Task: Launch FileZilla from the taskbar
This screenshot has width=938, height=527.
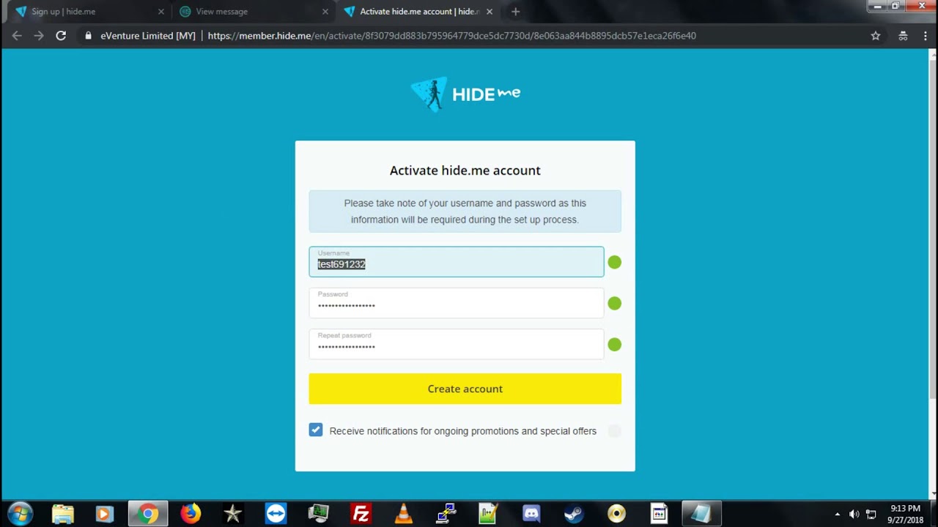Action: 361,514
